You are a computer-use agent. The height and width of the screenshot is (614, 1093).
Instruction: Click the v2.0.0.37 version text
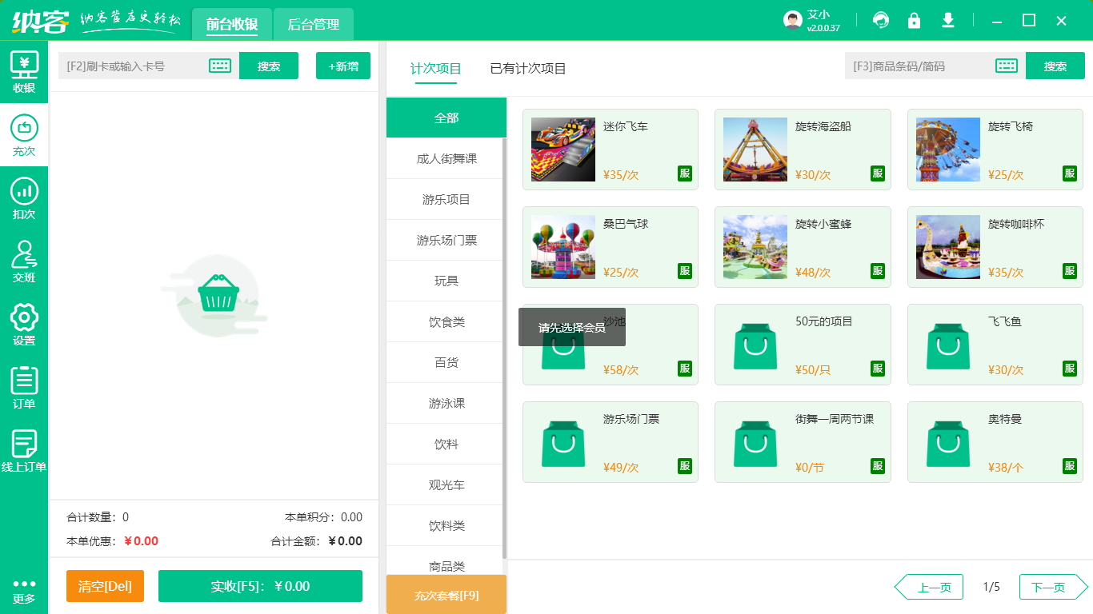click(x=823, y=28)
